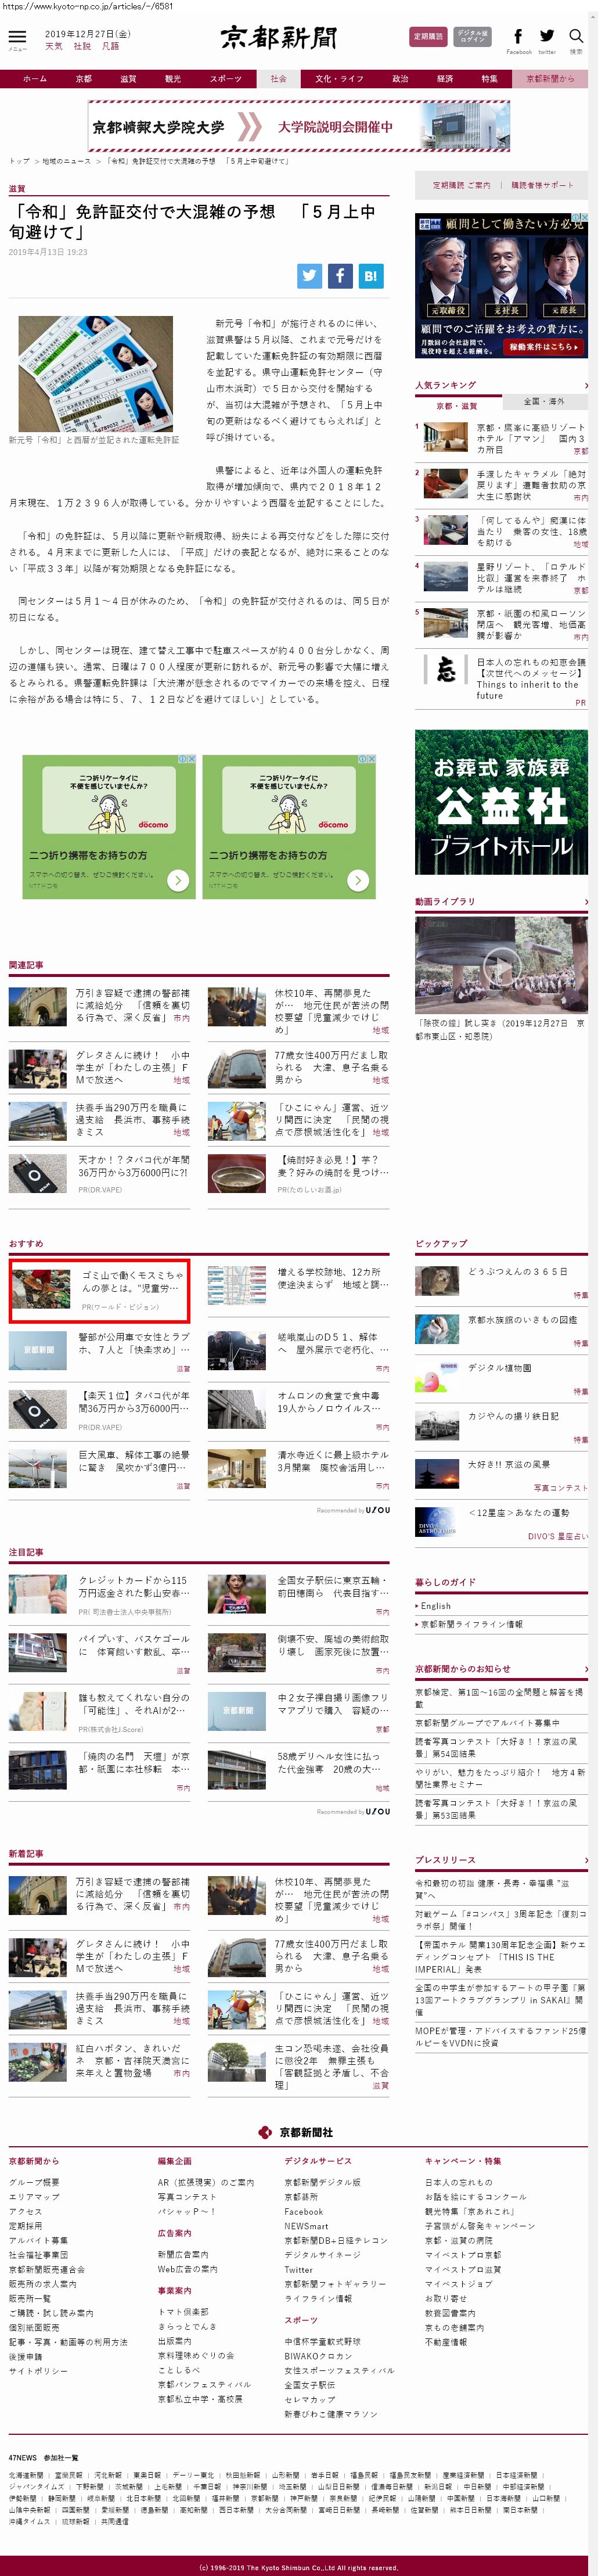The height and width of the screenshot is (2576, 598).
Task: Expand 人気ランキング with its chevron arrow
Action: (x=586, y=385)
